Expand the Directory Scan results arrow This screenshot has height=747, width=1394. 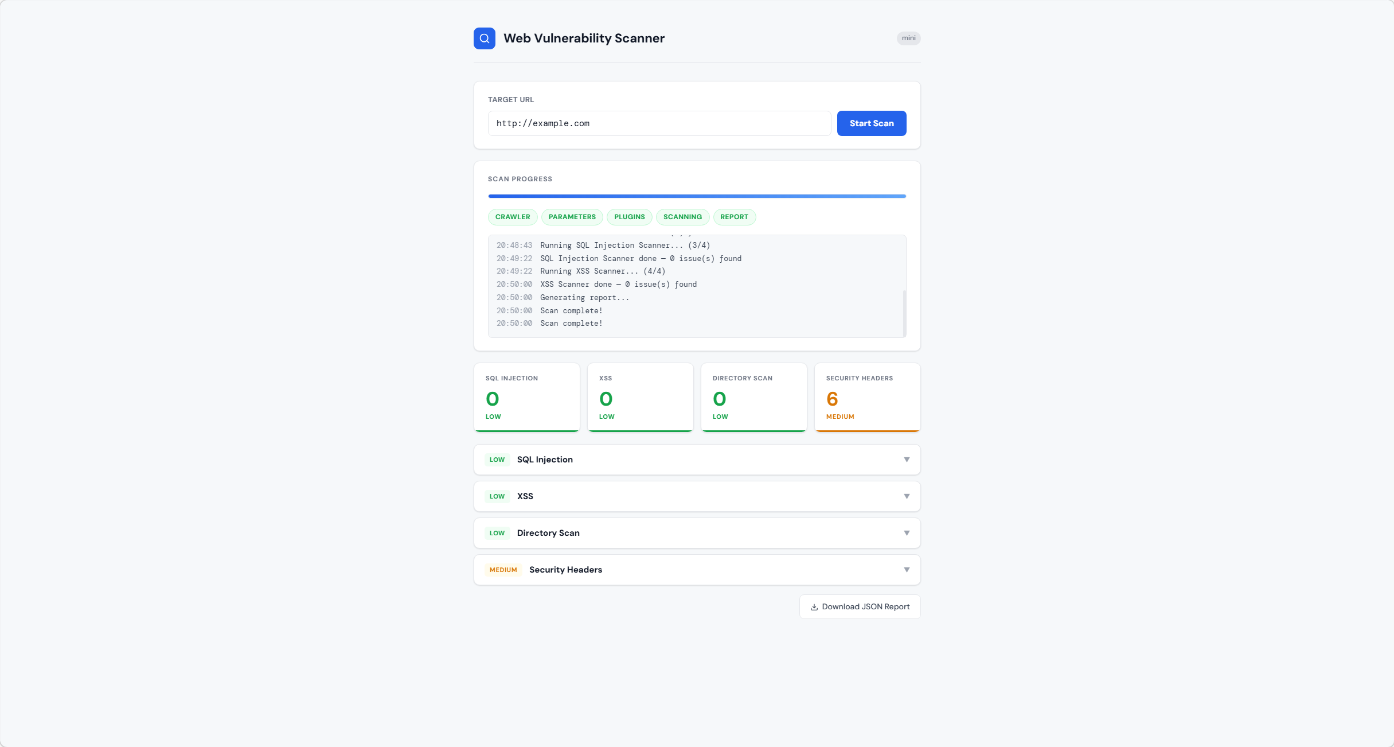pos(907,533)
